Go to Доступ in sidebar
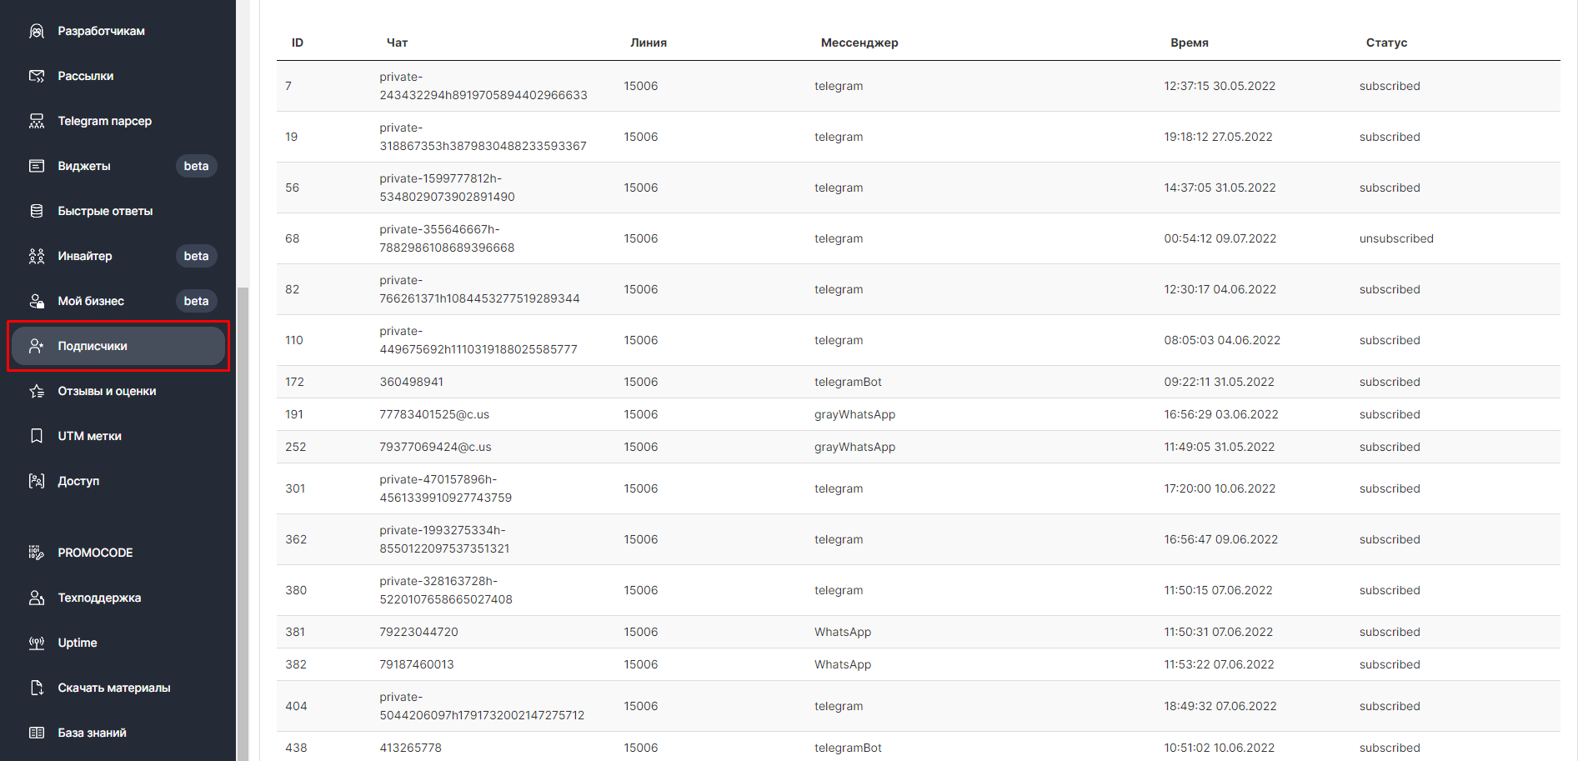The width and height of the screenshot is (1578, 761). point(78,481)
